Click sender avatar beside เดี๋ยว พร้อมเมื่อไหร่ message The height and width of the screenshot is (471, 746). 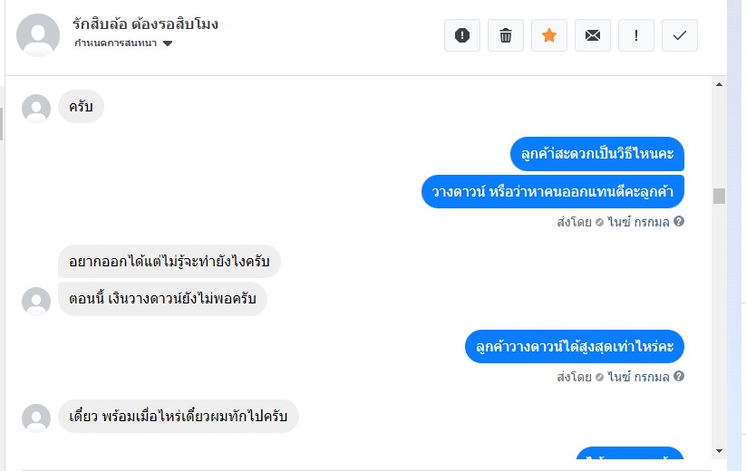36,418
